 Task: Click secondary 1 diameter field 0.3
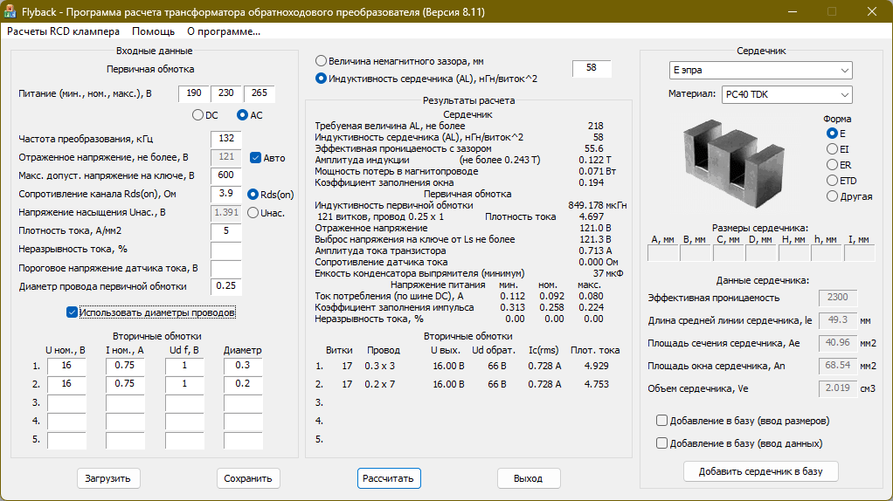(x=243, y=367)
